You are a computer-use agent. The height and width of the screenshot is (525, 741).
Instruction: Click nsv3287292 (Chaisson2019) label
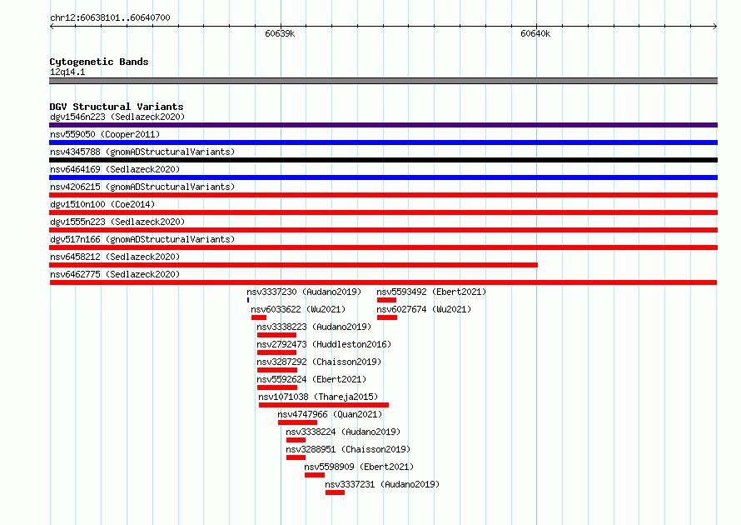click(x=319, y=362)
